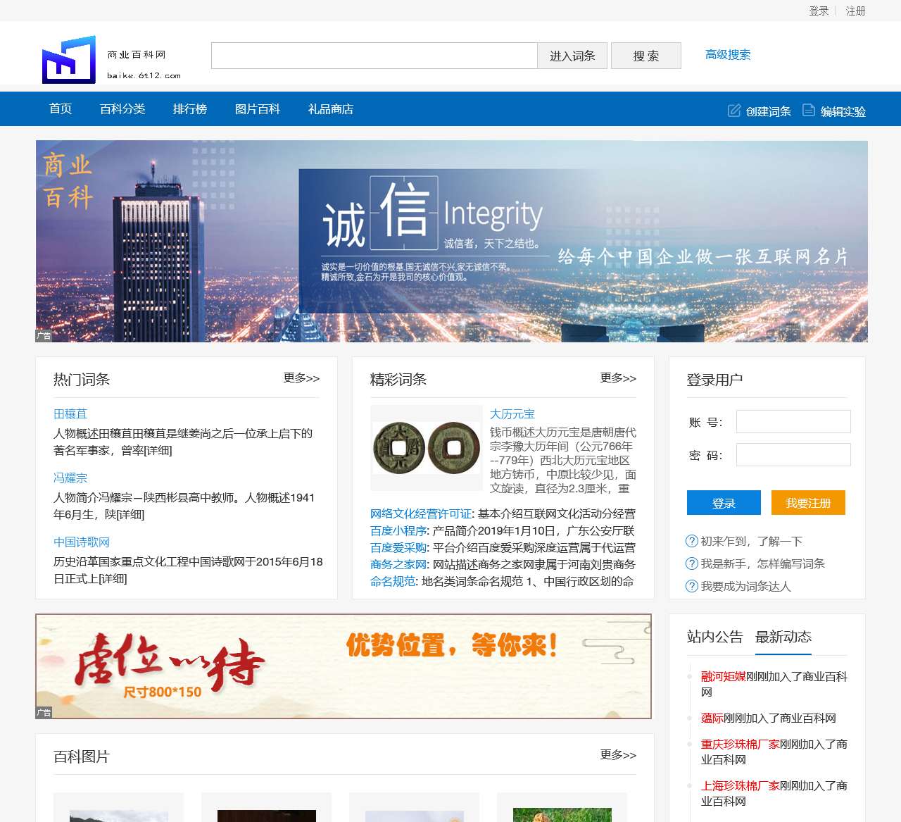
Task: Open 命名规范 entry link
Action: [393, 582]
